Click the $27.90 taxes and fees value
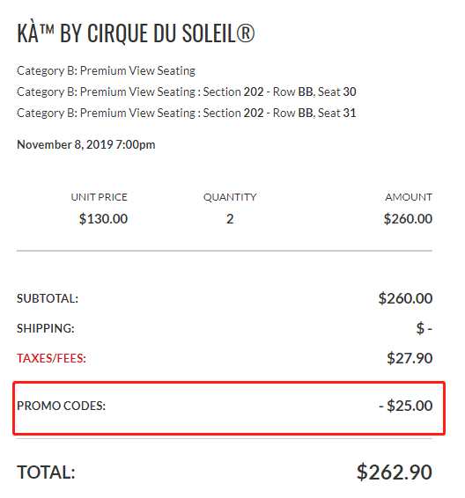The width and height of the screenshot is (465, 498). pyautogui.click(x=410, y=358)
